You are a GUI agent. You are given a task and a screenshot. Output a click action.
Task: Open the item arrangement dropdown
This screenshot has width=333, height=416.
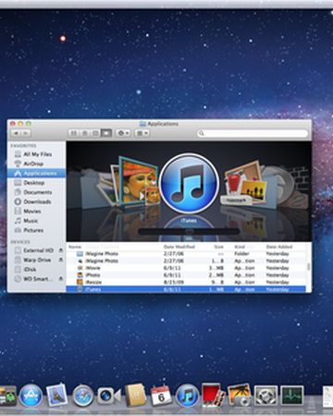point(142,133)
